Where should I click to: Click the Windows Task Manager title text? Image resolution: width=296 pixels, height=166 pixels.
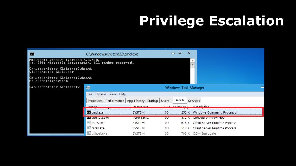point(185,88)
